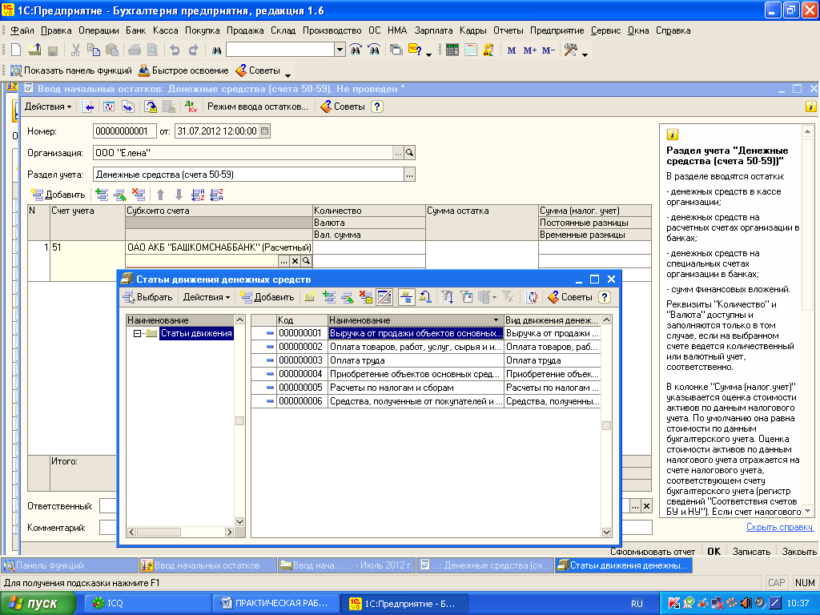Sort ascending with the A-Z icon
The height and width of the screenshot is (615, 820).
[x=199, y=195]
